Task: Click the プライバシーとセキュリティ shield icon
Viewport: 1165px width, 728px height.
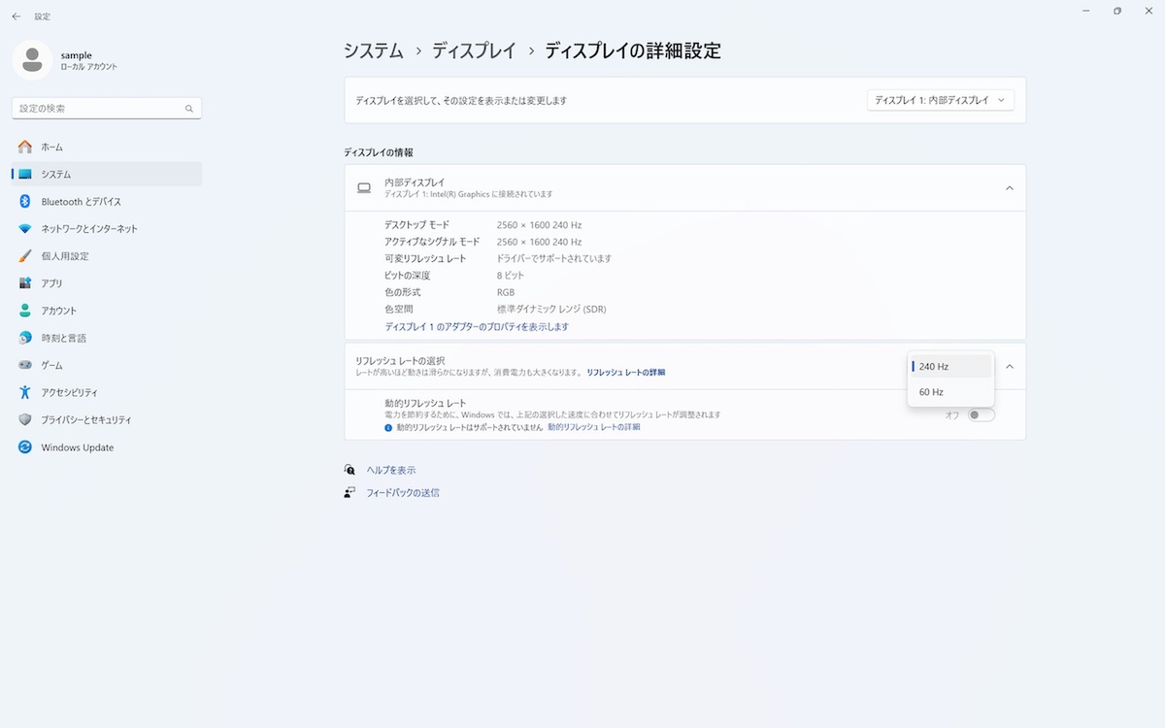Action: pos(25,420)
